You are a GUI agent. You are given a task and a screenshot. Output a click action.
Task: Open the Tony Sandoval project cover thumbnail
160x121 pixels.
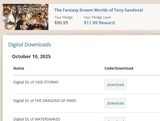(25, 17)
